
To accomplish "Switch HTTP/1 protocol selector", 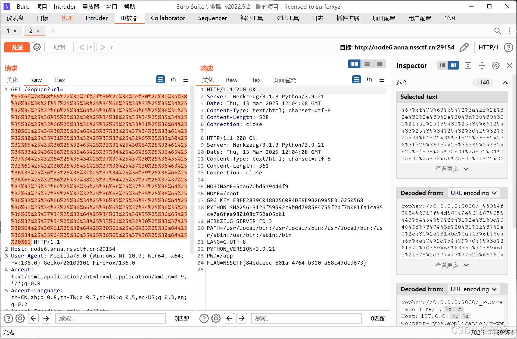I will point(488,47).
